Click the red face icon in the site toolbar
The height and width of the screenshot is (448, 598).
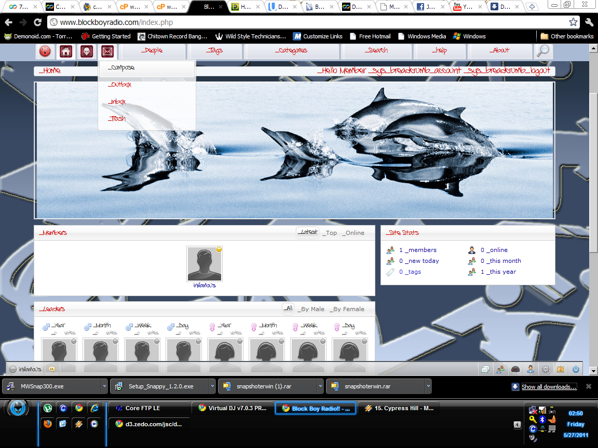(46, 51)
